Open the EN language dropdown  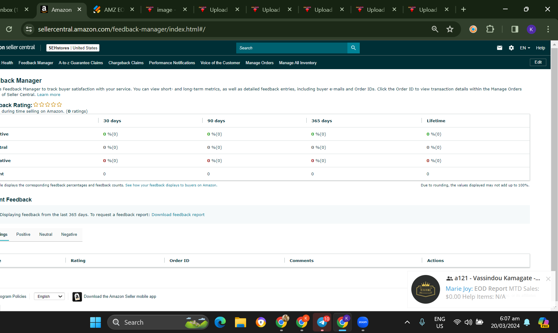point(525,48)
